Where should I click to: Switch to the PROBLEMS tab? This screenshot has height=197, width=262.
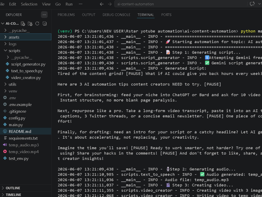pos(66,15)
